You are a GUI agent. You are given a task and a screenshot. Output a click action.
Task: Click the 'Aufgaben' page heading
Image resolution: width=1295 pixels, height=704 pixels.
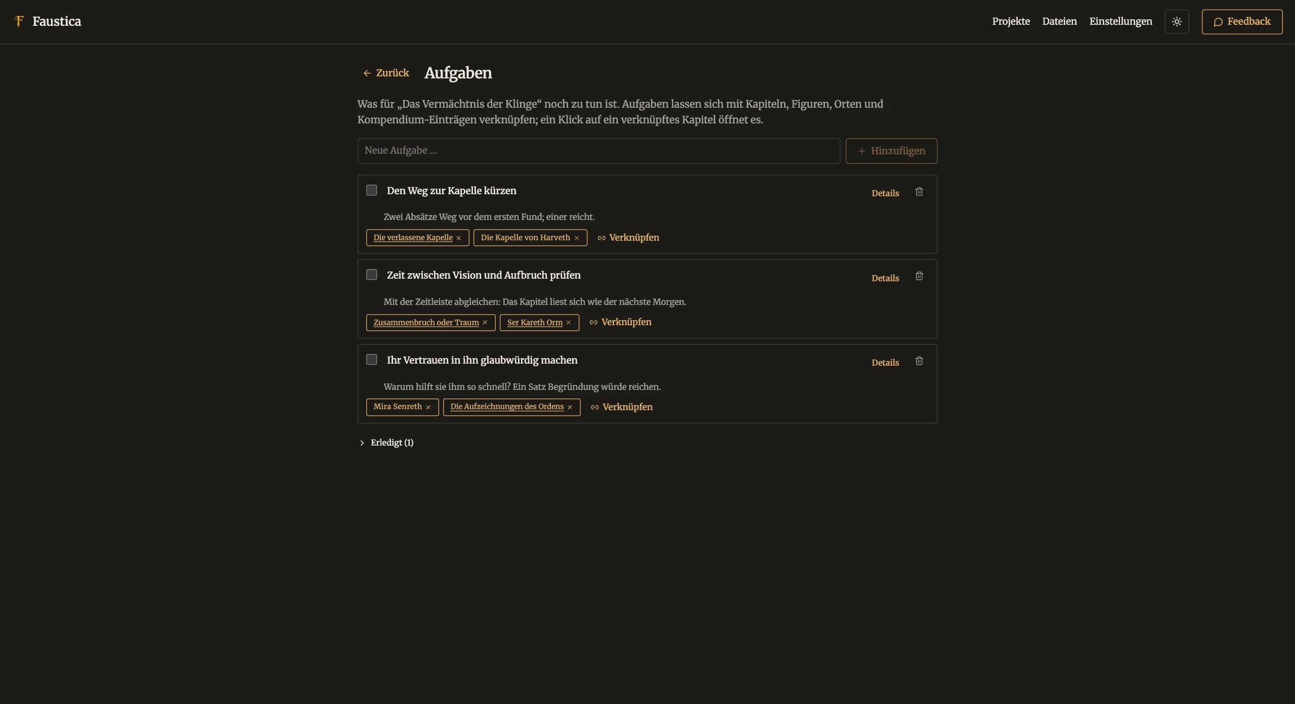(x=458, y=73)
